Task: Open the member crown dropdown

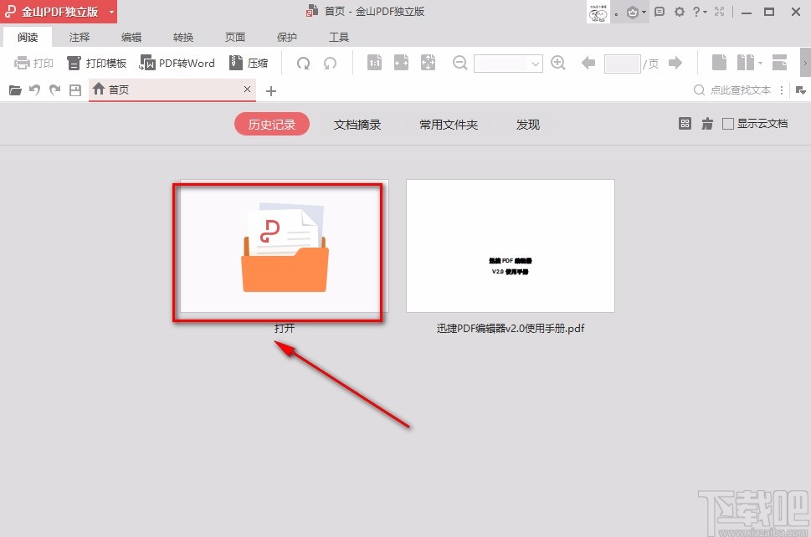Action: pos(644,12)
